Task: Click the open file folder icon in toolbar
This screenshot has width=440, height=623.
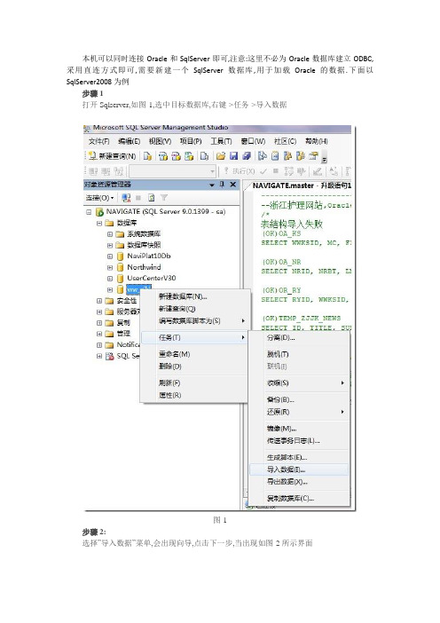Action: click(221, 156)
